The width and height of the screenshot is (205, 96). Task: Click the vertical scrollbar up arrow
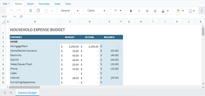[203, 26]
